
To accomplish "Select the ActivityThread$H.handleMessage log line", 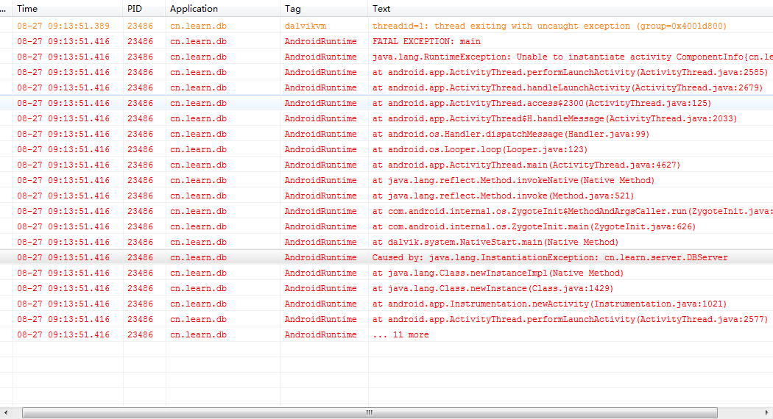I will pyautogui.click(x=386, y=118).
